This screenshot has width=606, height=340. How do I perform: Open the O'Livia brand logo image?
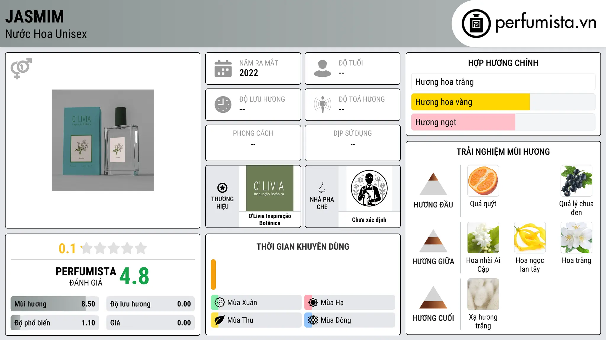point(270,188)
